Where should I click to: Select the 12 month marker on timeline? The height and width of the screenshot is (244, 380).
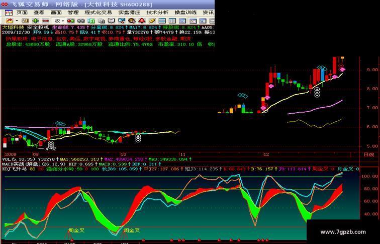(x=266, y=154)
